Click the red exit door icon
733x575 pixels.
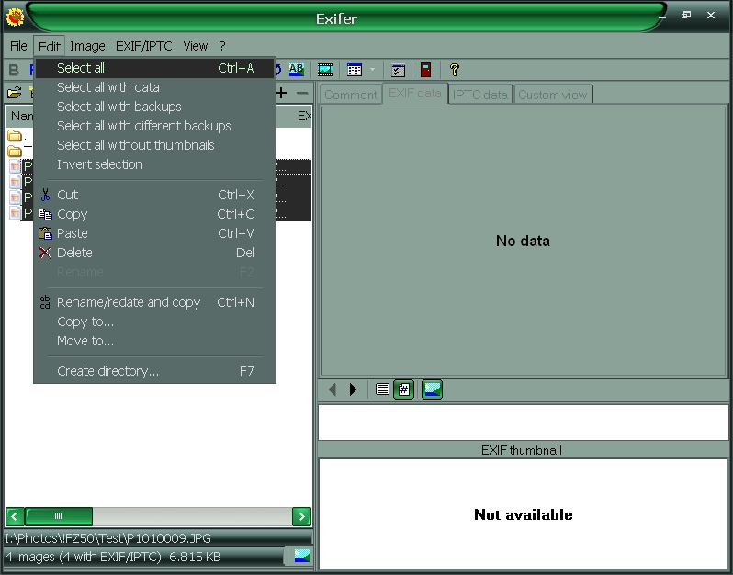point(425,70)
